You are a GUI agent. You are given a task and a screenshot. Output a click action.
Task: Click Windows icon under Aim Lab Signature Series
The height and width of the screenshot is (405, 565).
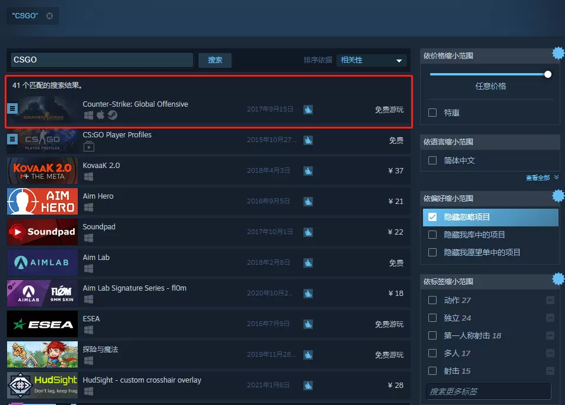(88, 299)
